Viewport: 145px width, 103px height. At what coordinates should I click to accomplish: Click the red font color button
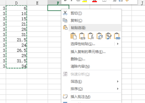pos(94,1)
